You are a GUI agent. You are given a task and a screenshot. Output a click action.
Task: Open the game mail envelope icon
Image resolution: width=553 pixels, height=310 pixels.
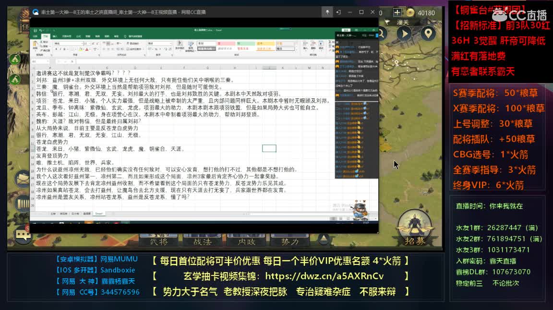pos(23,179)
